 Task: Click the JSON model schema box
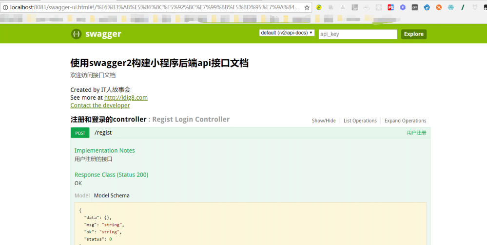click(x=251, y=224)
